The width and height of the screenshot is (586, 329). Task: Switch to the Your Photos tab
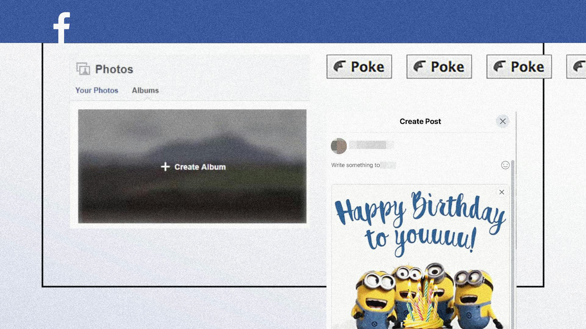(x=96, y=90)
